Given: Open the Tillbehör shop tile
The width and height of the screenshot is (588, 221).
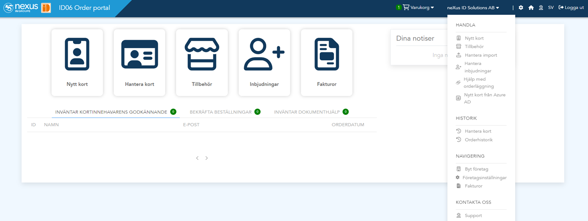Looking at the screenshot, I should pyautogui.click(x=202, y=63).
